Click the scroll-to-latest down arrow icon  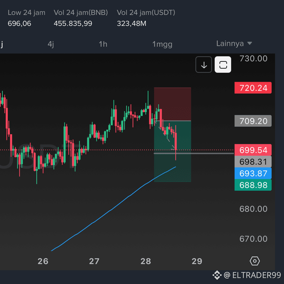point(204,65)
